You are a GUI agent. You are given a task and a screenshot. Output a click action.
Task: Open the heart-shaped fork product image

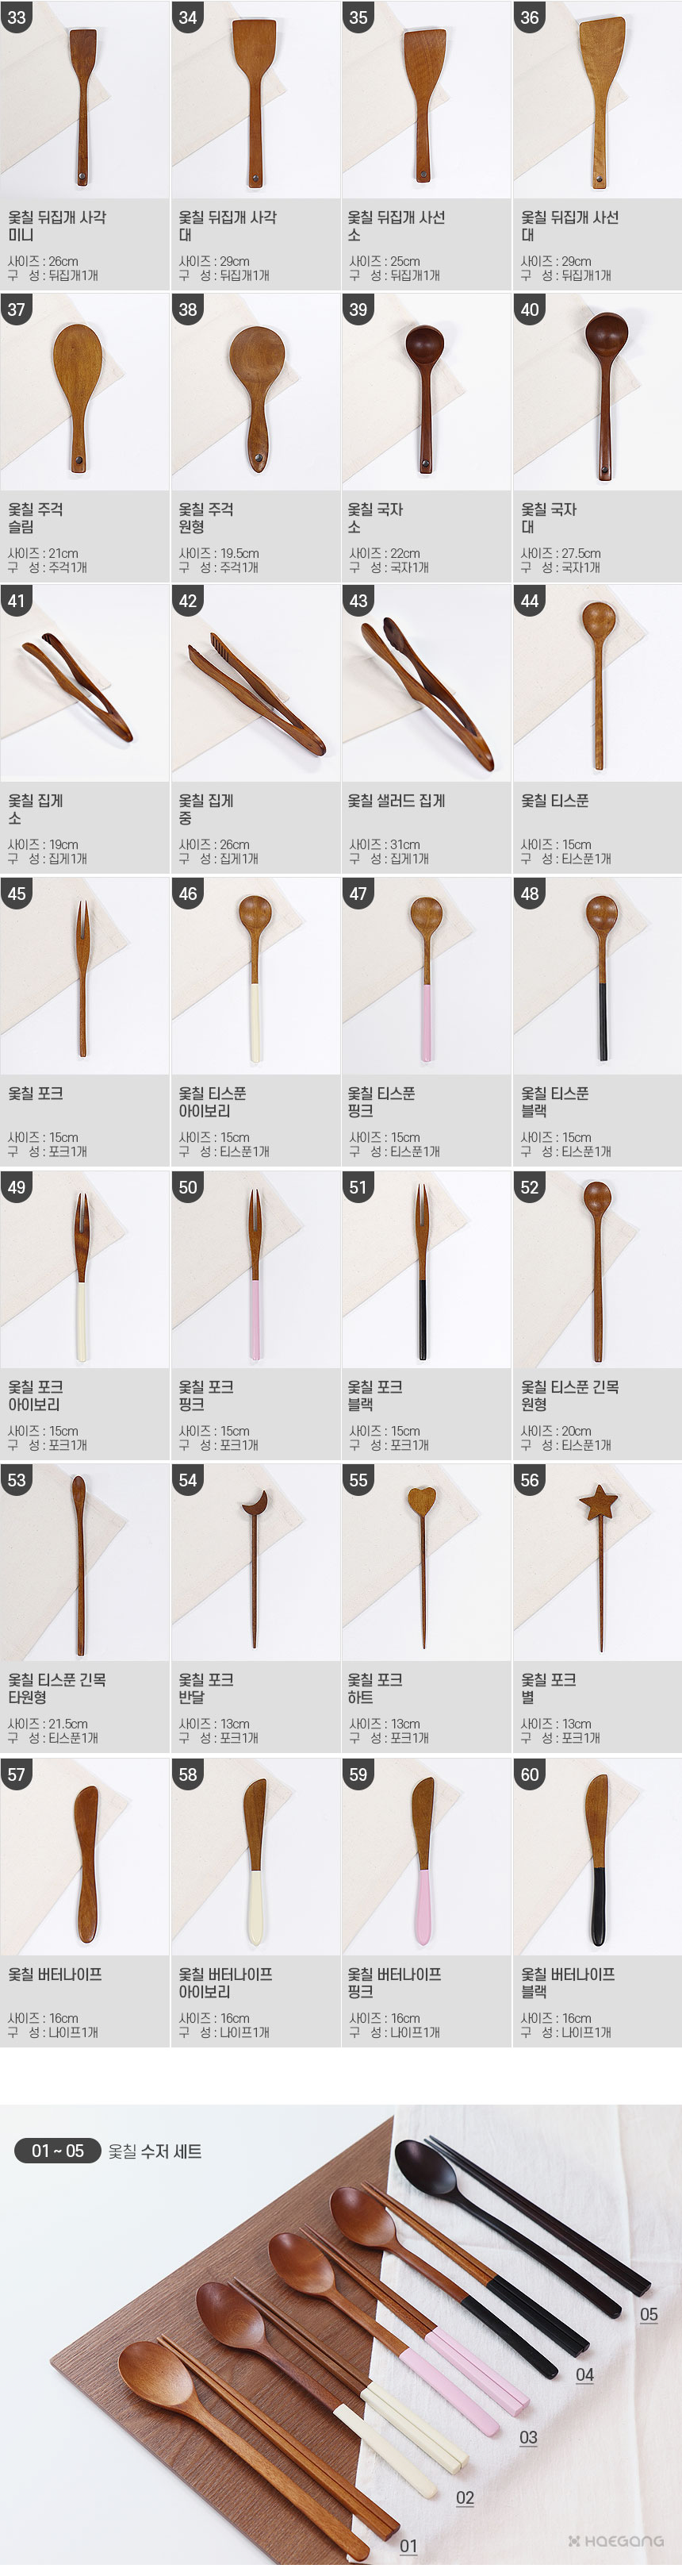pos(426,1562)
